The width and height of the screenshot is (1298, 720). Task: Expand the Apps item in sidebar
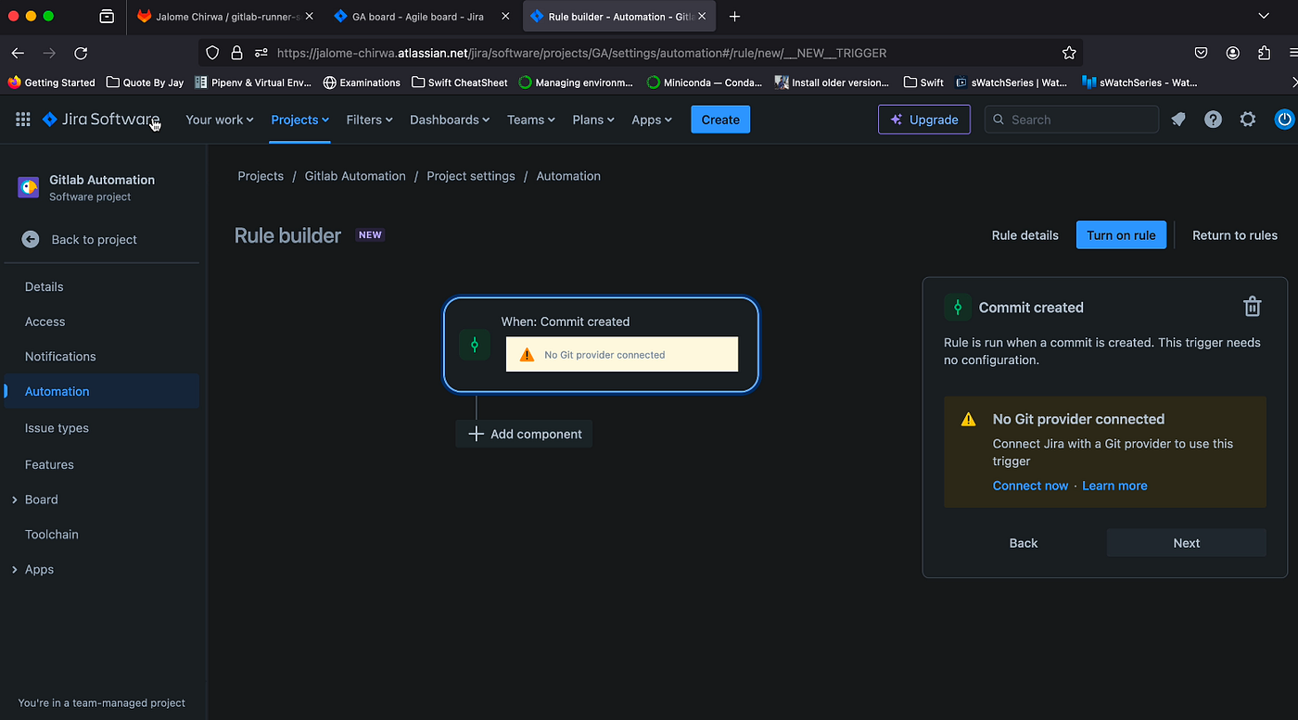pyautogui.click(x=15, y=570)
